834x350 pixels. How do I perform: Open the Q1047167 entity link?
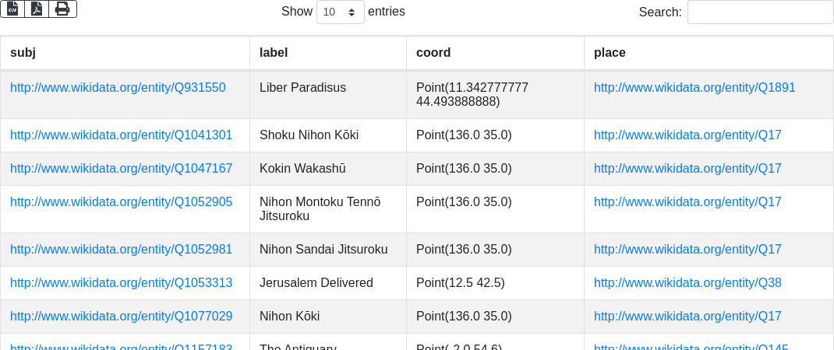click(x=122, y=169)
